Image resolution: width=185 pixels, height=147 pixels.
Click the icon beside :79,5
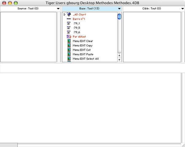point(69,28)
